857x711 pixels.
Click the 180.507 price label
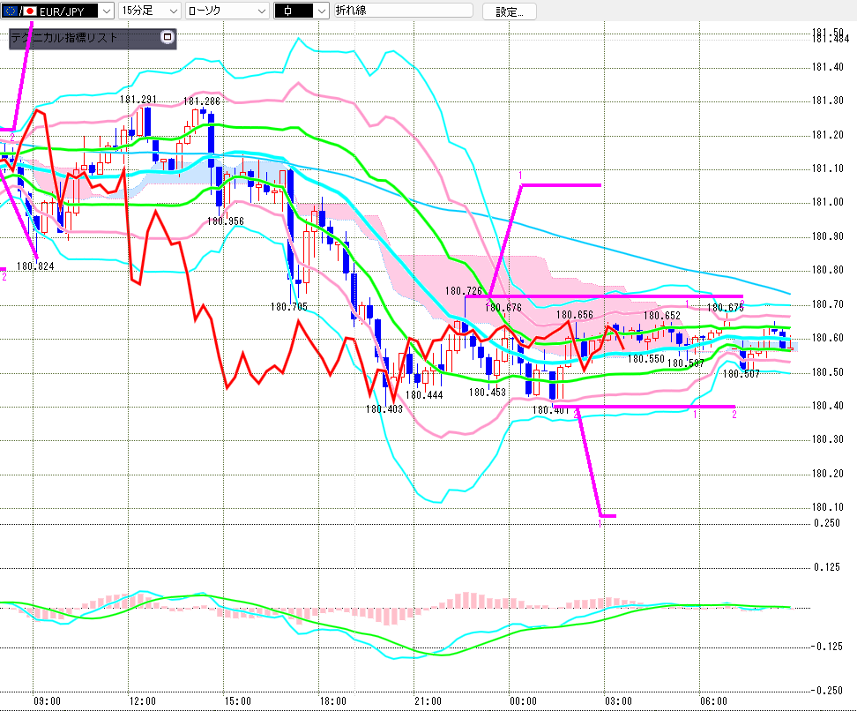741,374
